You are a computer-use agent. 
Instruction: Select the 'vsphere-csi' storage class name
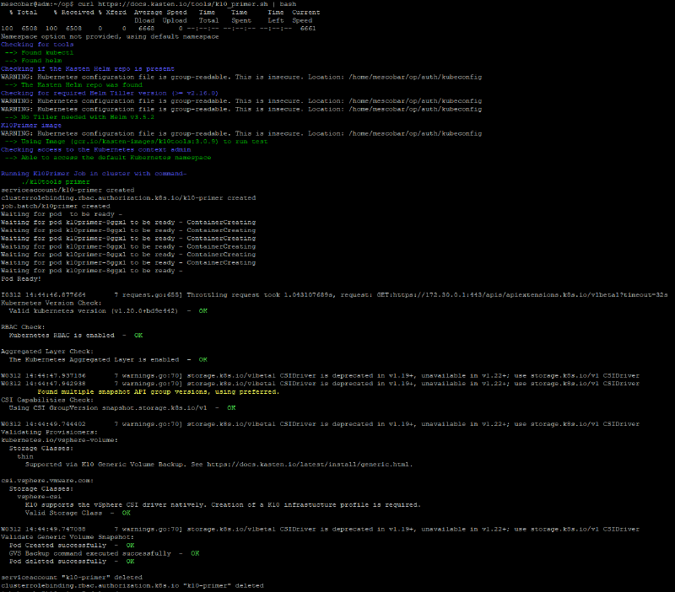[x=39, y=497]
